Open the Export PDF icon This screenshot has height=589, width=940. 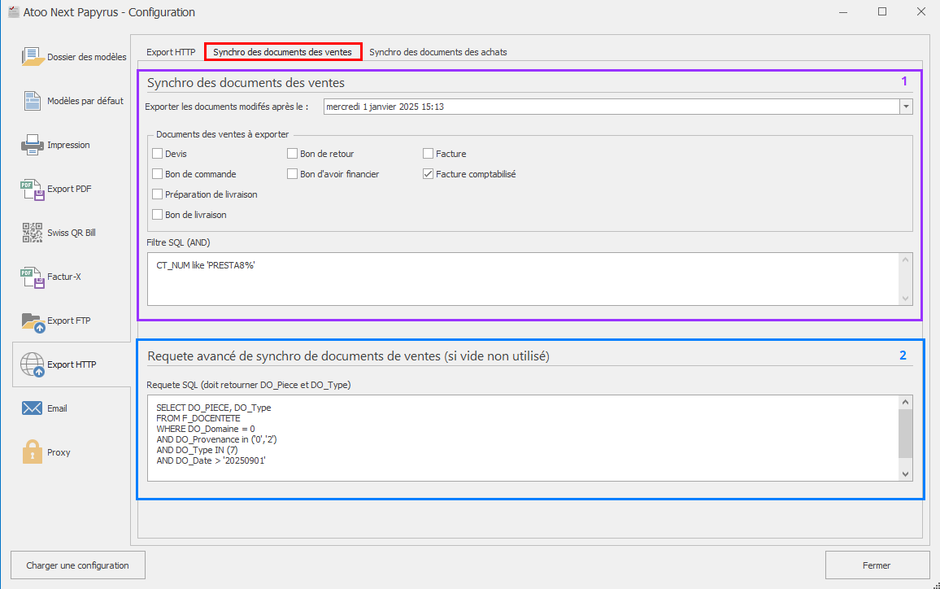click(33, 189)
